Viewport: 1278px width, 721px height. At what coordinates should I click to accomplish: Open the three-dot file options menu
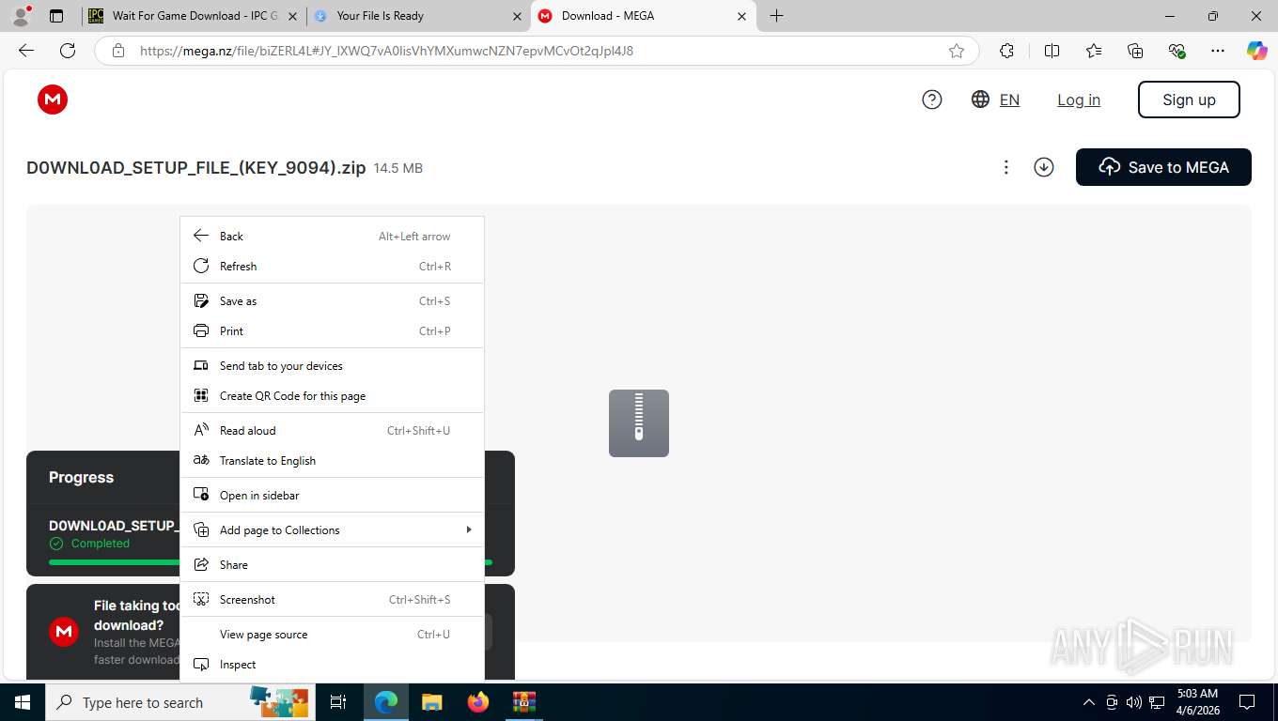[1005, 167]
